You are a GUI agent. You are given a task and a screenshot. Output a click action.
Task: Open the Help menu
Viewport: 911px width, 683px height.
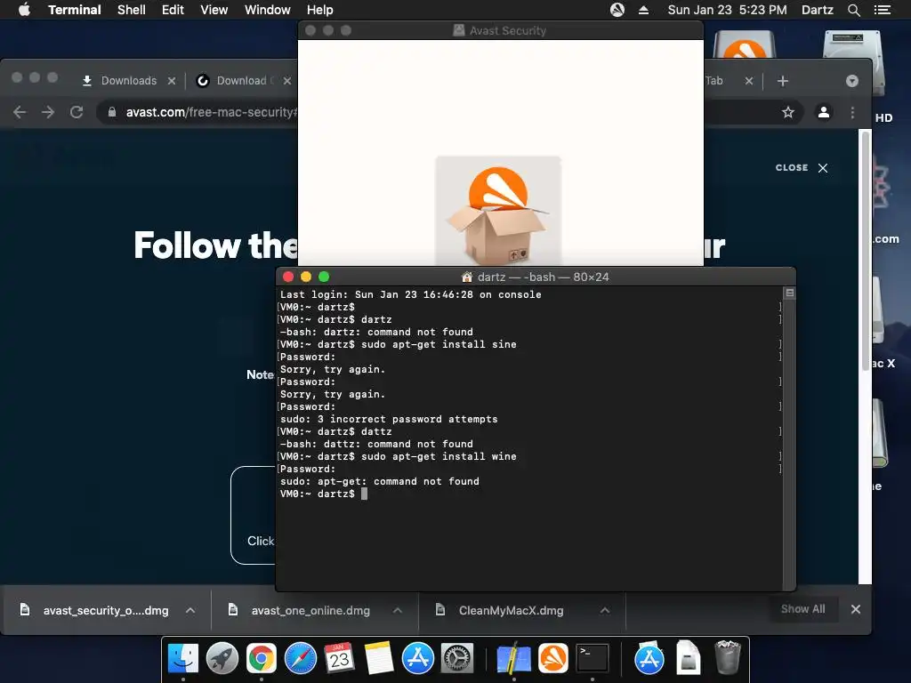point(319,10)
